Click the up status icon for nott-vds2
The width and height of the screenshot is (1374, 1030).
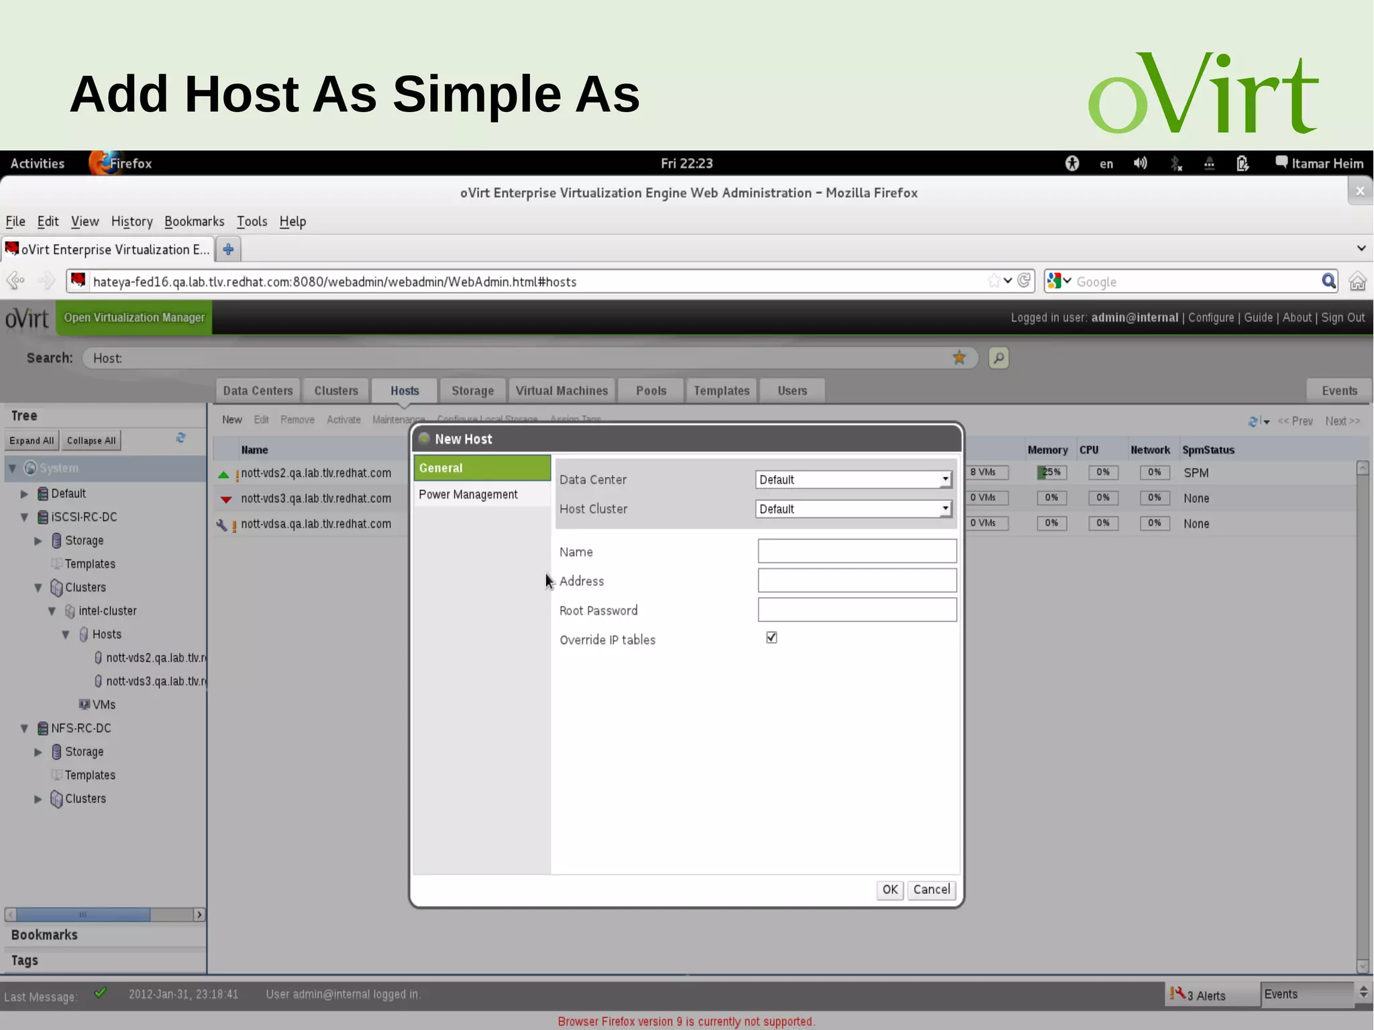click(223, 474)
